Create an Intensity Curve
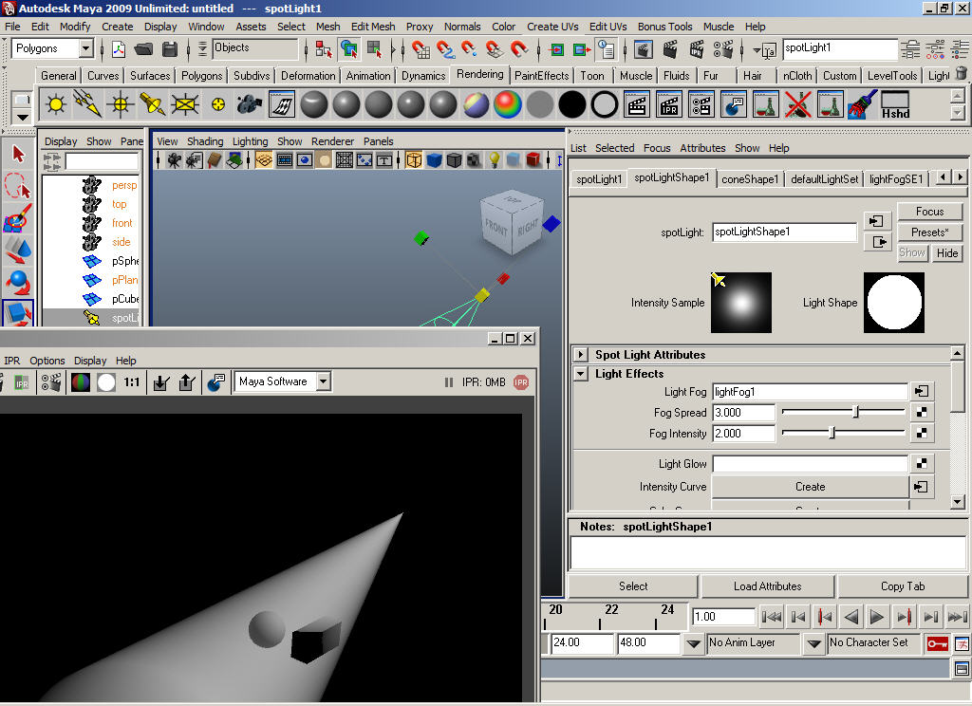The image size is (972, 706). pos(811,487)
